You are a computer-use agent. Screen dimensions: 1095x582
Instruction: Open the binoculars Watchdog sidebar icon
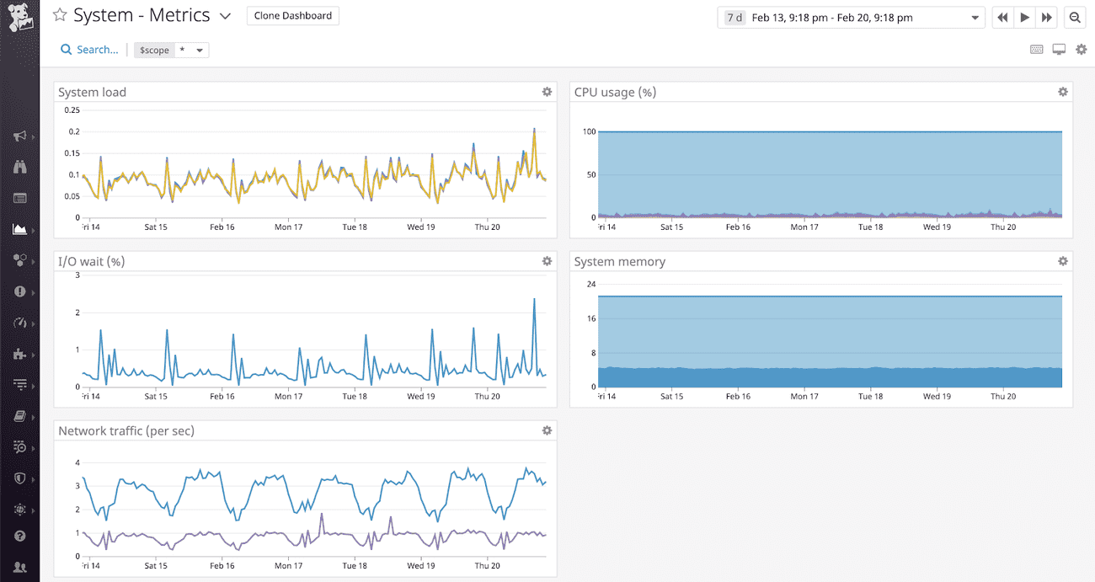point(20,167)
